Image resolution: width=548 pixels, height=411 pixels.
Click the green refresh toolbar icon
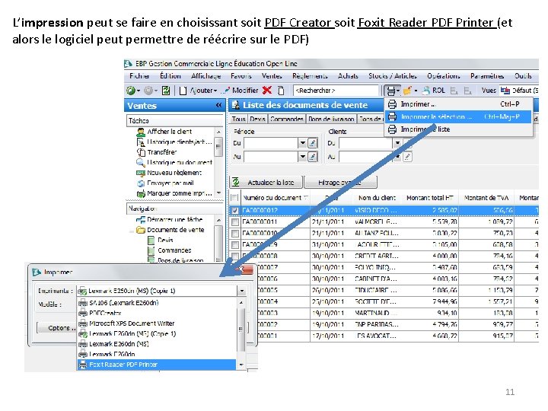click(x=166, y=91)
